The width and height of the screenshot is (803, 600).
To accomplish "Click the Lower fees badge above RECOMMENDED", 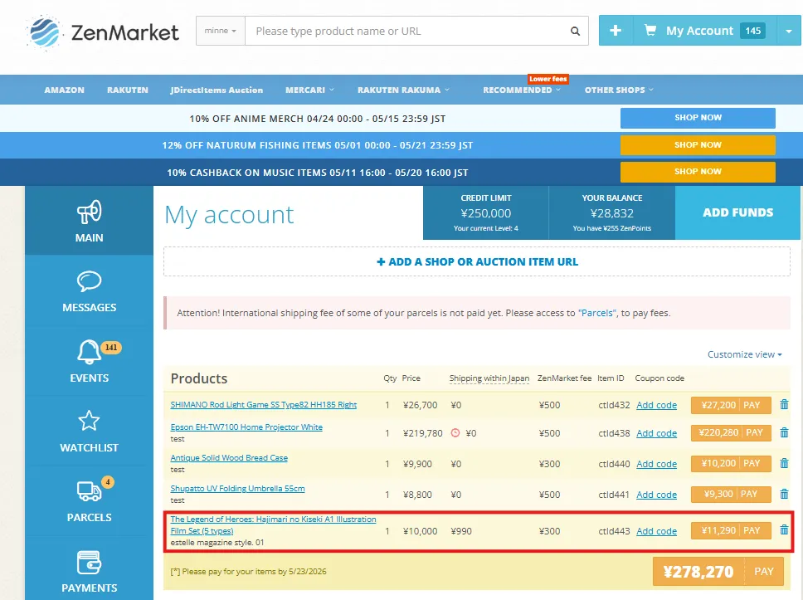I will point(548,79).
